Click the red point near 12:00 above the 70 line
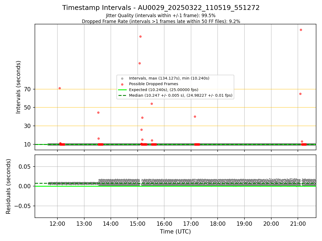This screenshot has height=241, width=322. pos(60,88)
